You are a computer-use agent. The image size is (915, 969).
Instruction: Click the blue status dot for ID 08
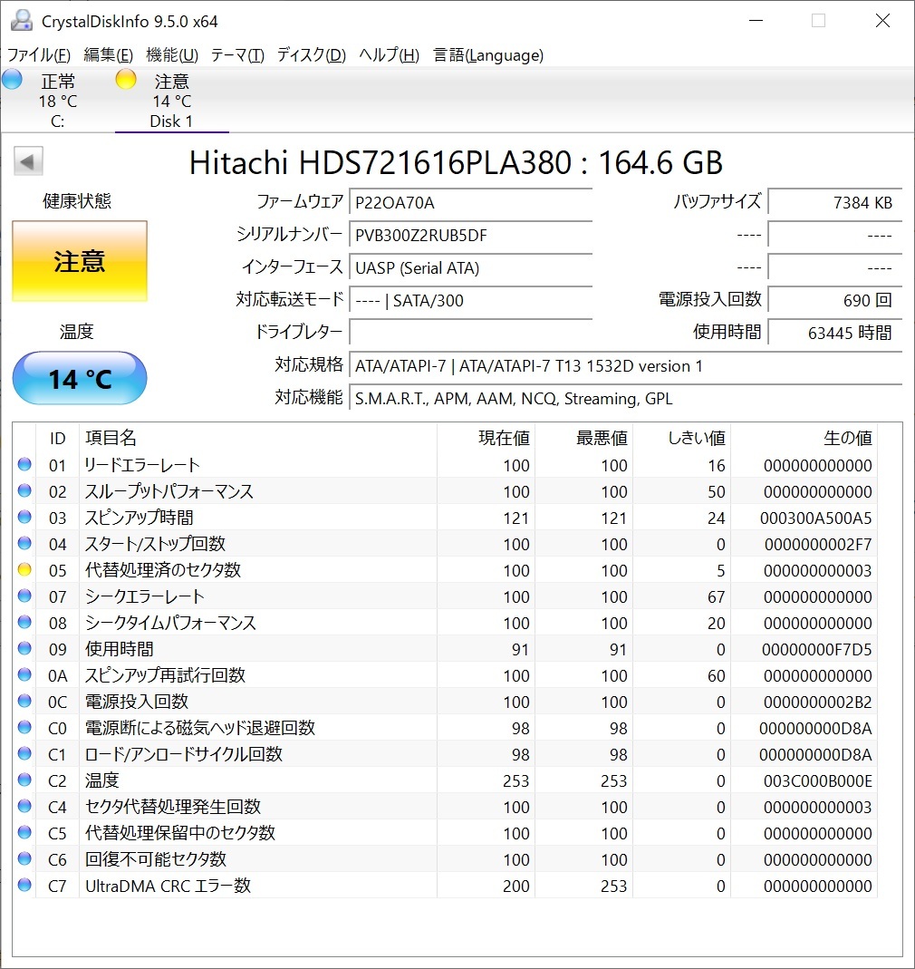(x=24, y=622)
